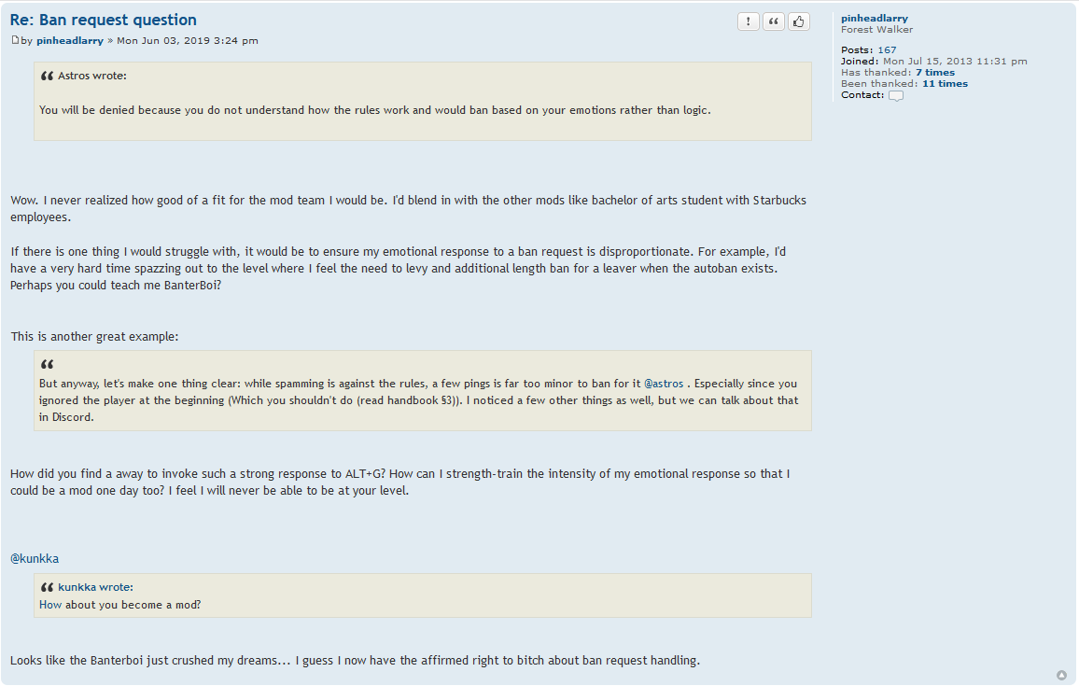The image size is (1079, 686).
Task: Open the contact speech bubble icon
Action: pos(895,95)
